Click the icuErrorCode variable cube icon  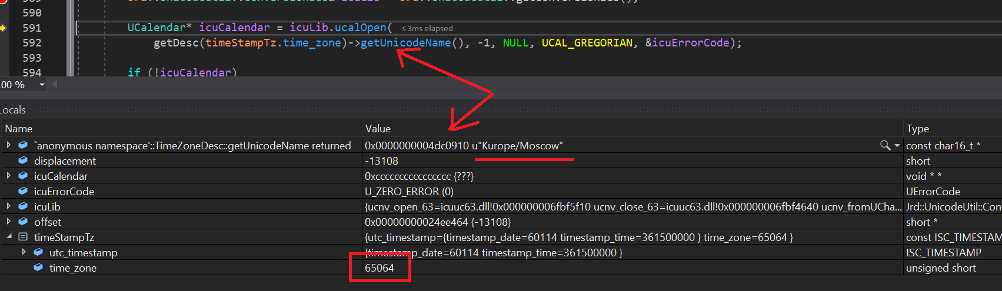coord(23,191)
